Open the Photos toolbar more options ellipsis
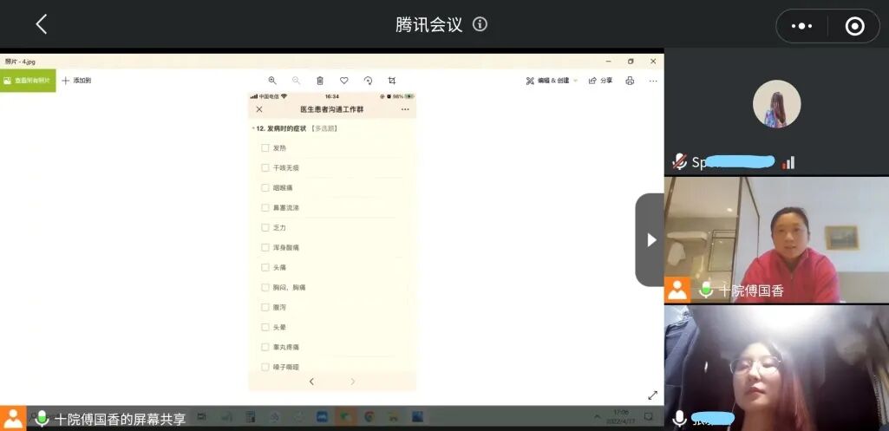The image size is (889, 431). (653, 81)
